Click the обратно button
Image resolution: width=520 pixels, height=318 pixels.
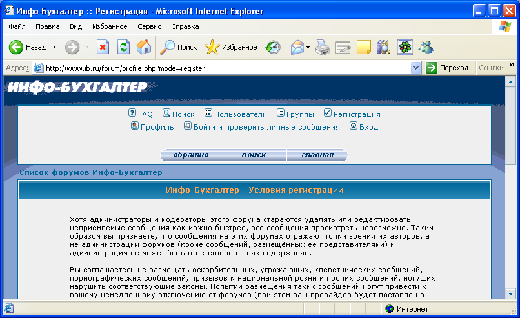191,155
